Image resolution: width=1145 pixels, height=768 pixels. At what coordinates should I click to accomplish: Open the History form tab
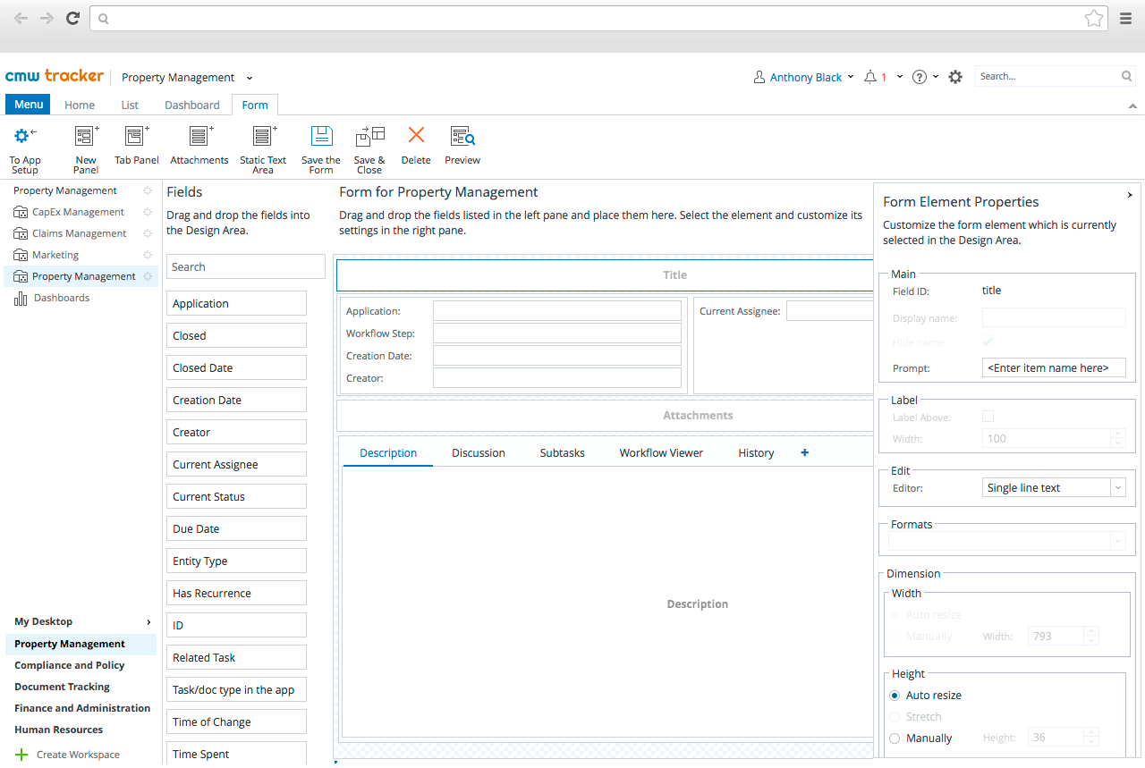pyautogui.click(x=756, y=453)
